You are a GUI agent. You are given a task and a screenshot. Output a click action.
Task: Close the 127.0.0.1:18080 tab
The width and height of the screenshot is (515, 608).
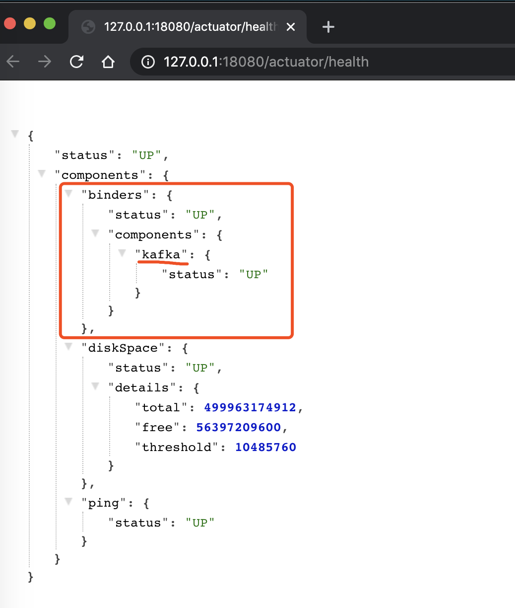point(291,27)
